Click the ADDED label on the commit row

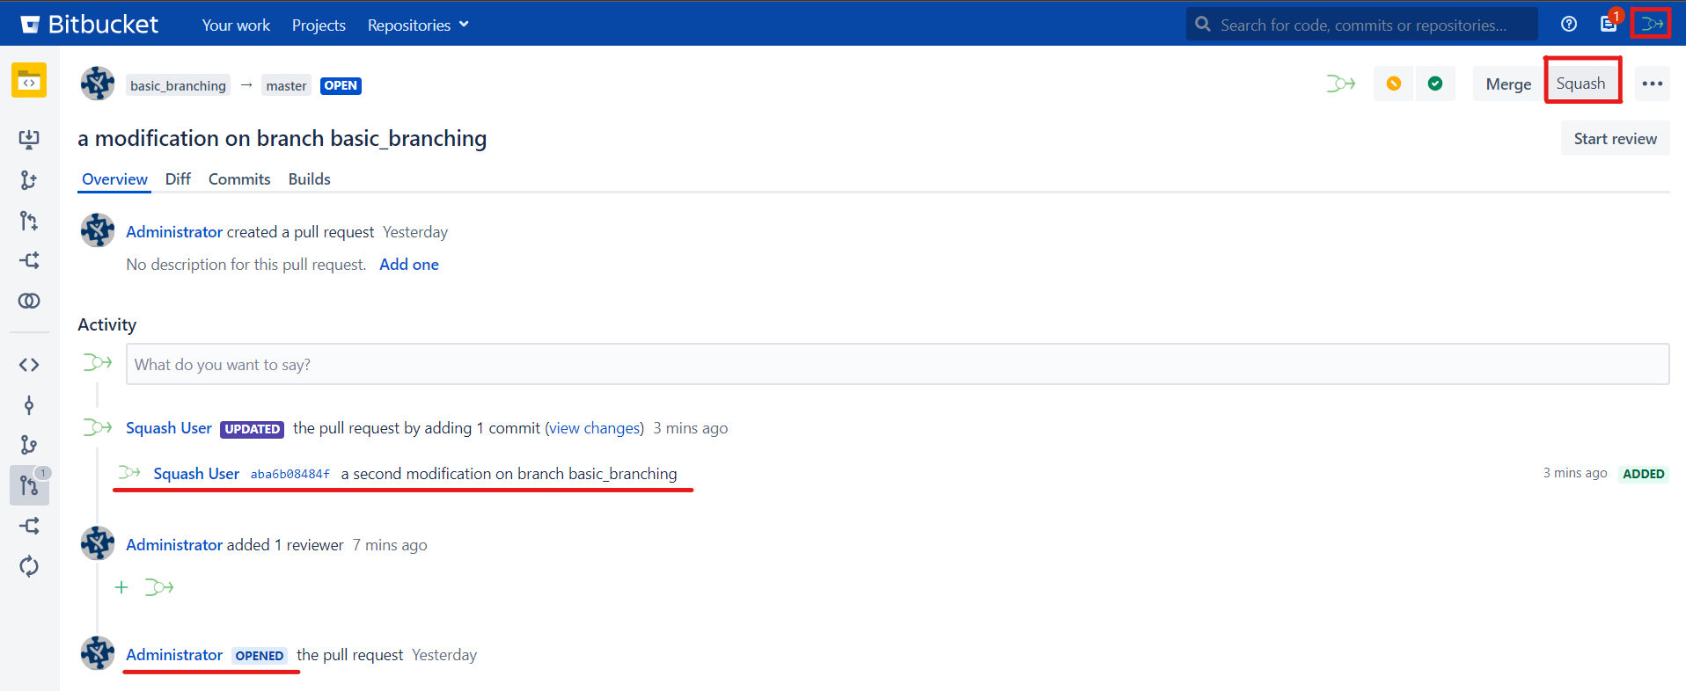pyautogui.click(x=1644, y=474)
